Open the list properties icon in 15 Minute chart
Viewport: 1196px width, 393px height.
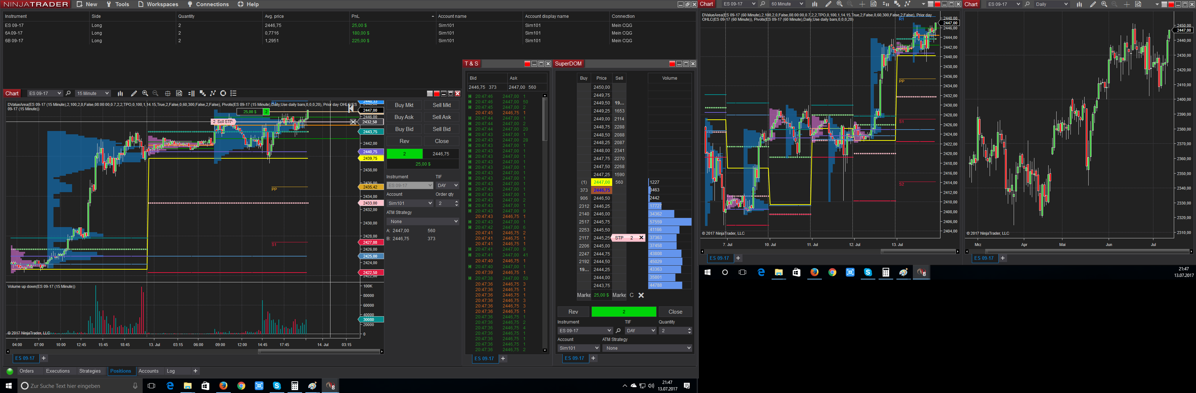pyautogui.click(x=234, y=93)
